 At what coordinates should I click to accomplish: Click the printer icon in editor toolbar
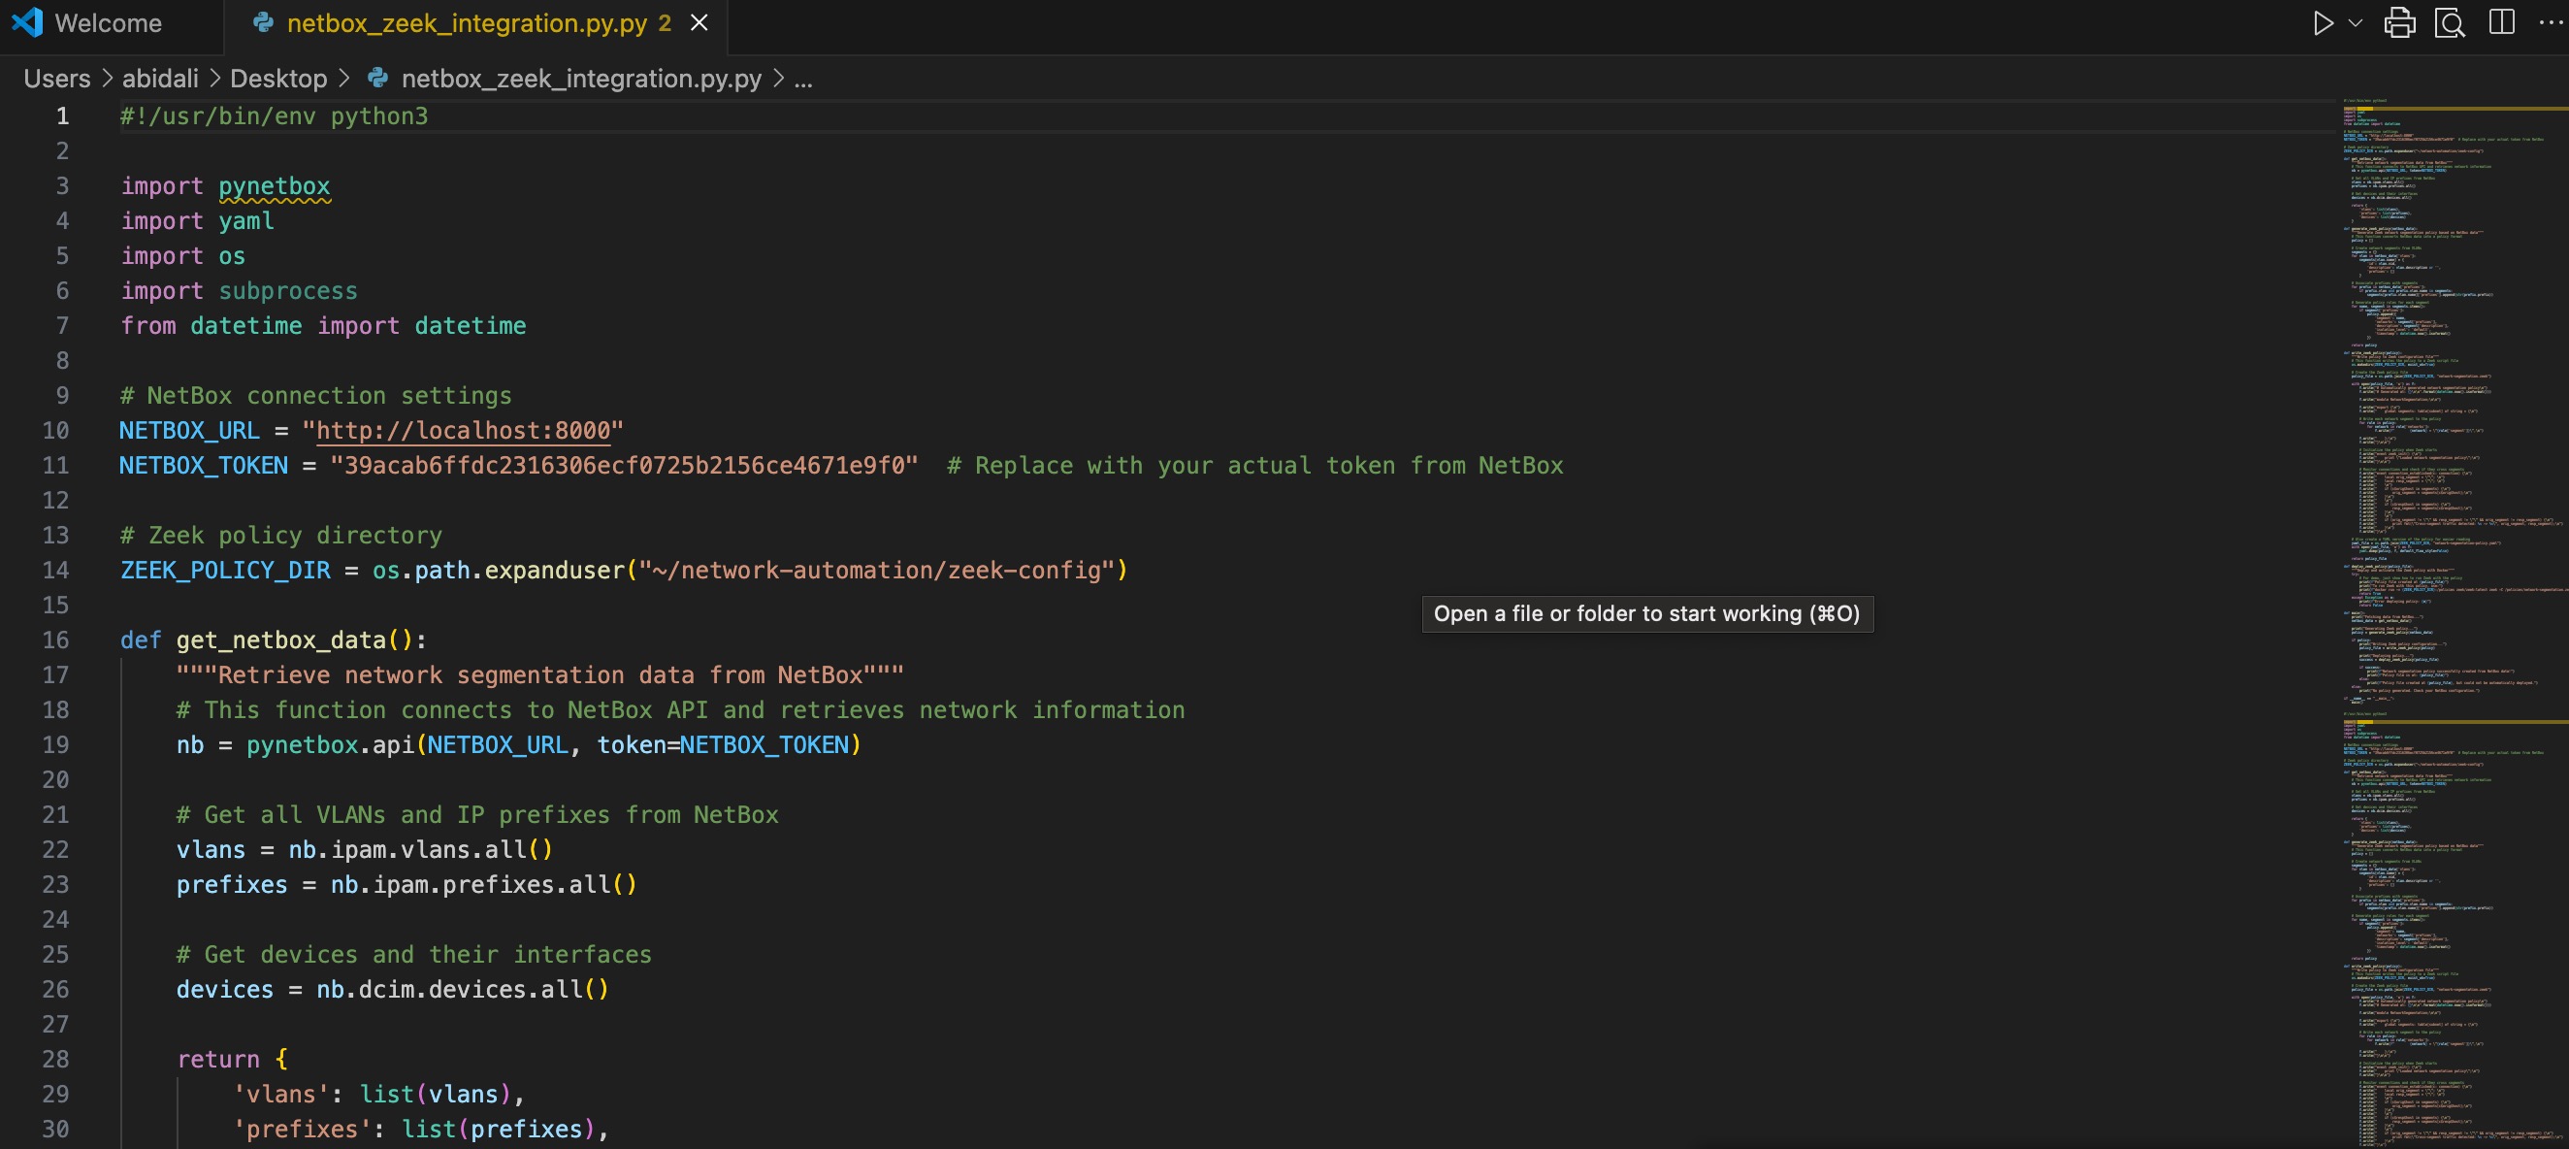click(2399, 23)
